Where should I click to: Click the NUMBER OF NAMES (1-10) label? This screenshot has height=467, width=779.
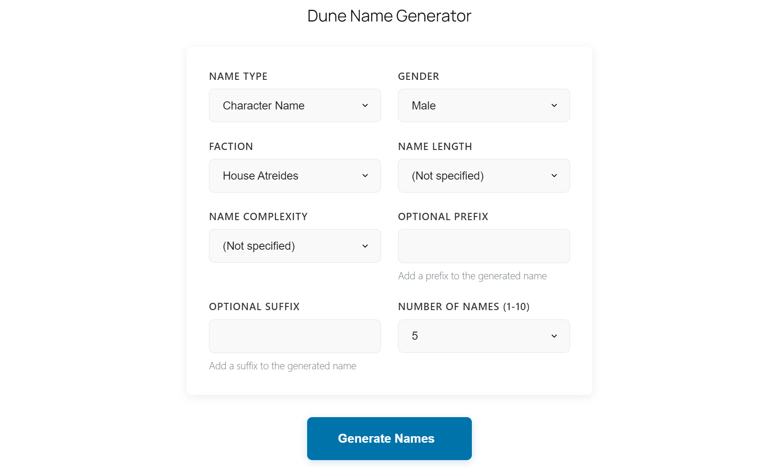pyautogui.click(x=464, y=306)
